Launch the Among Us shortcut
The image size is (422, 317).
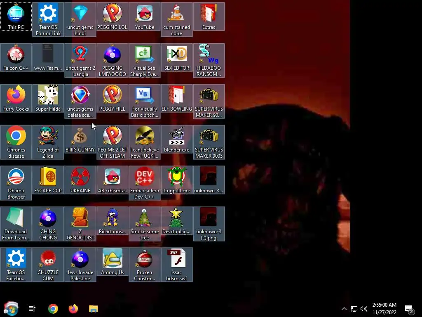[x=112, y=262]
